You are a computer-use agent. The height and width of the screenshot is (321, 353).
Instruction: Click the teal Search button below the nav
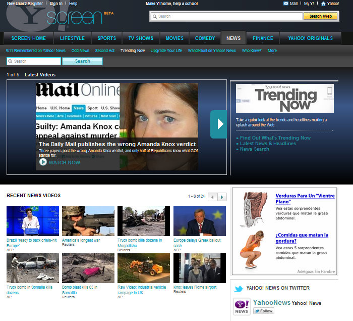pyautogui.click(x=82, y=61)
